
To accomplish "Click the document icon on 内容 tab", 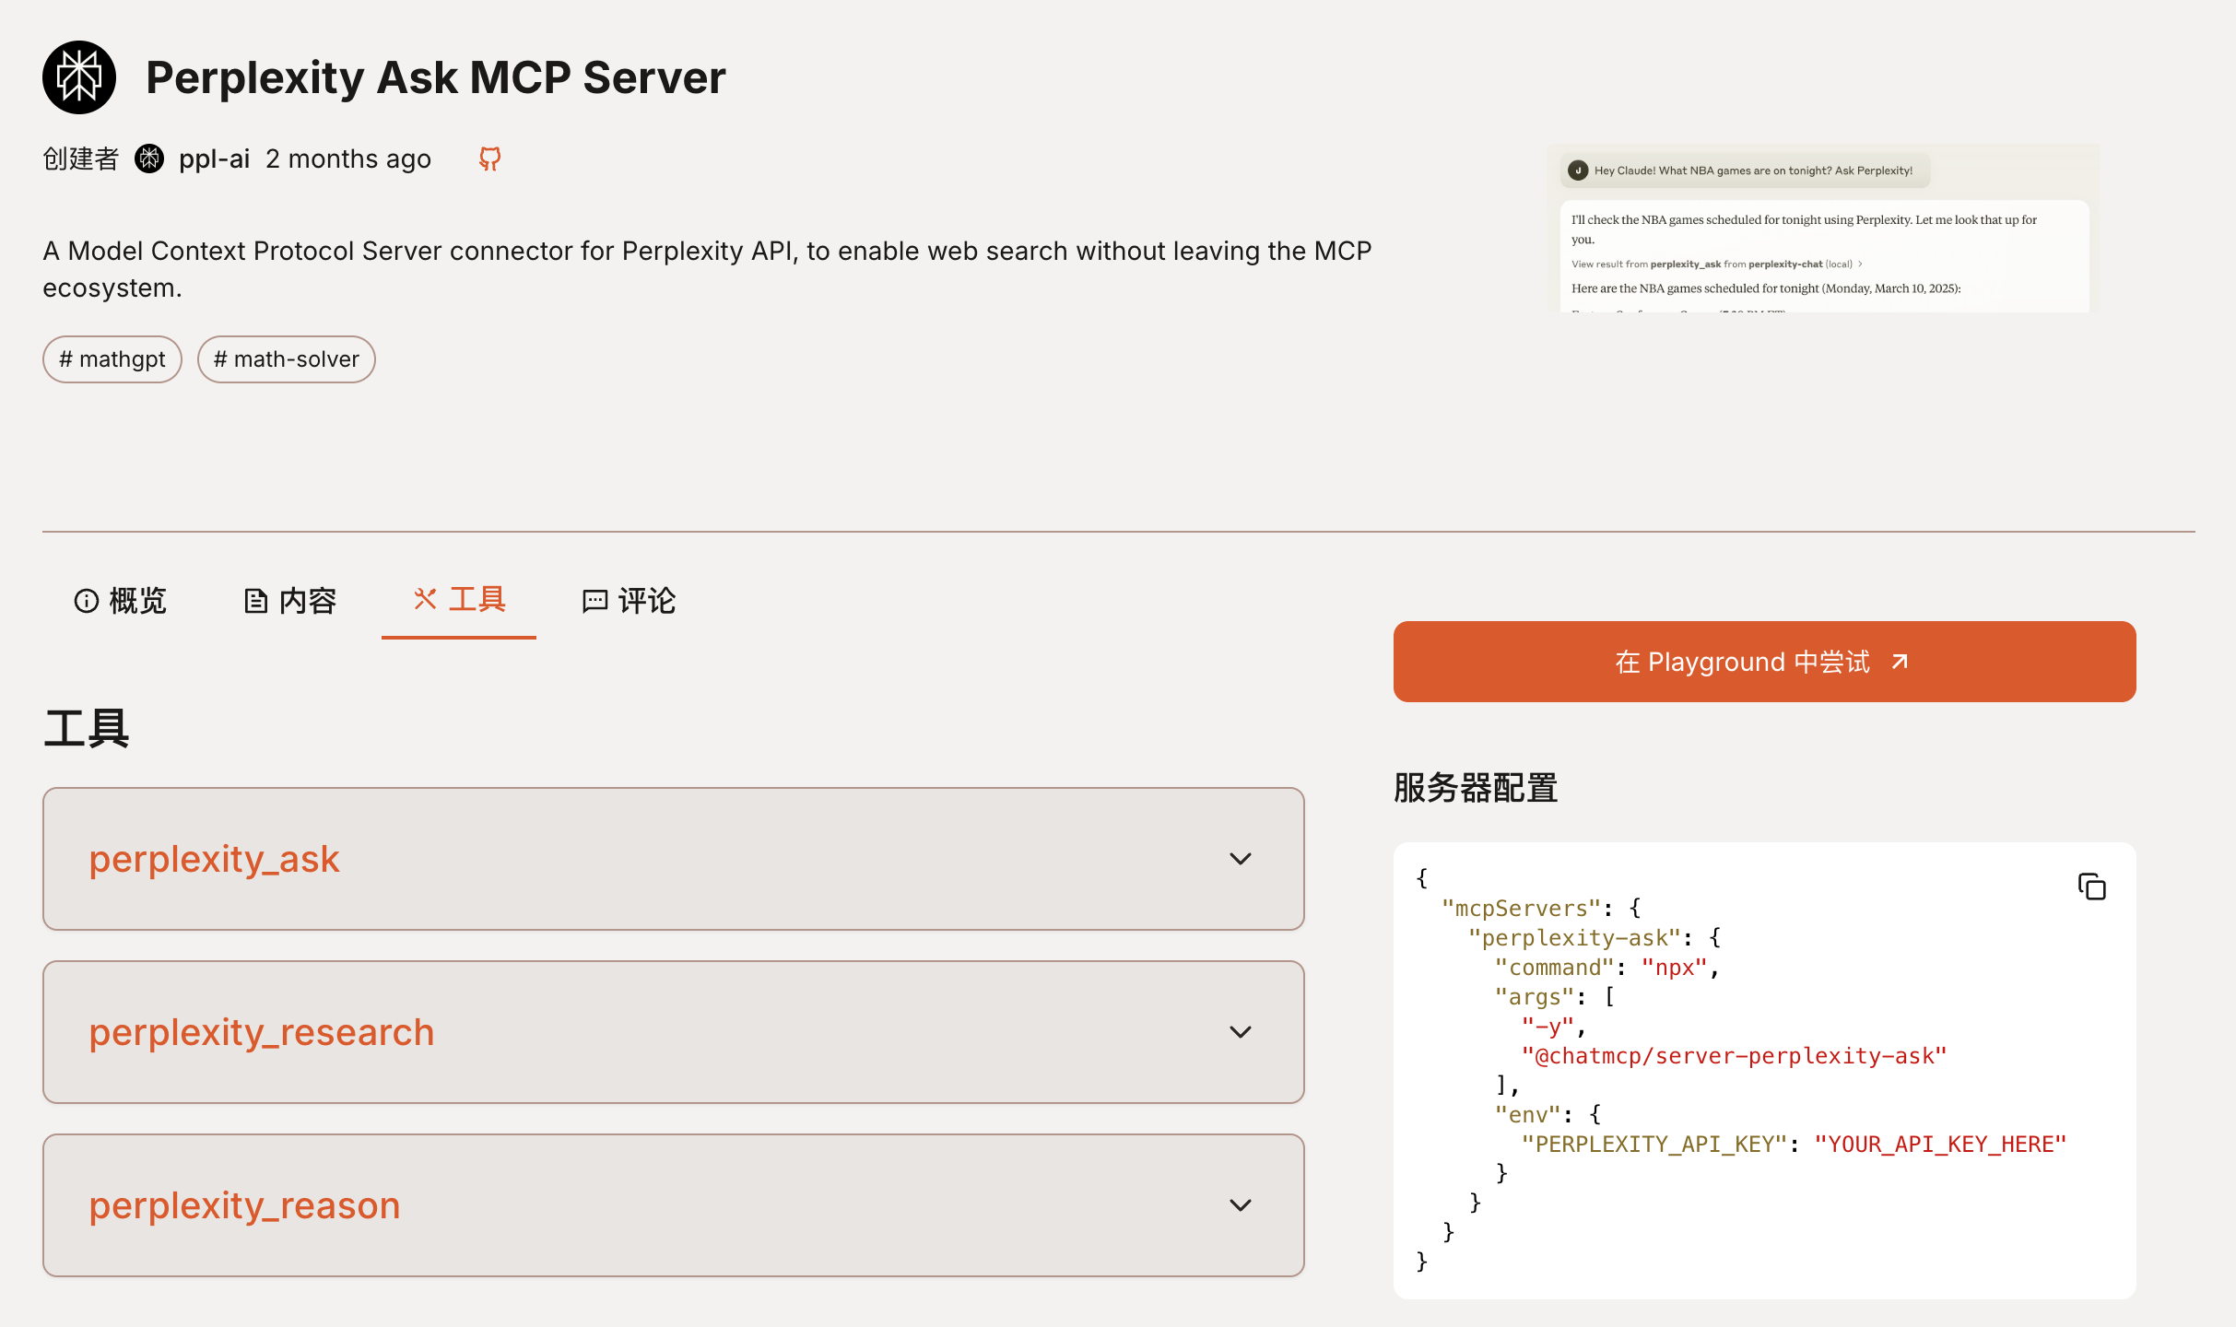I will pos(255,601).
